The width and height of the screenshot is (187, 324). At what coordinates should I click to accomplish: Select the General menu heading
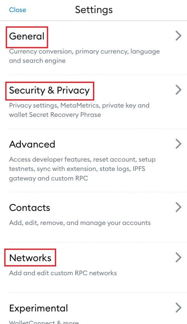coord(27,36)
